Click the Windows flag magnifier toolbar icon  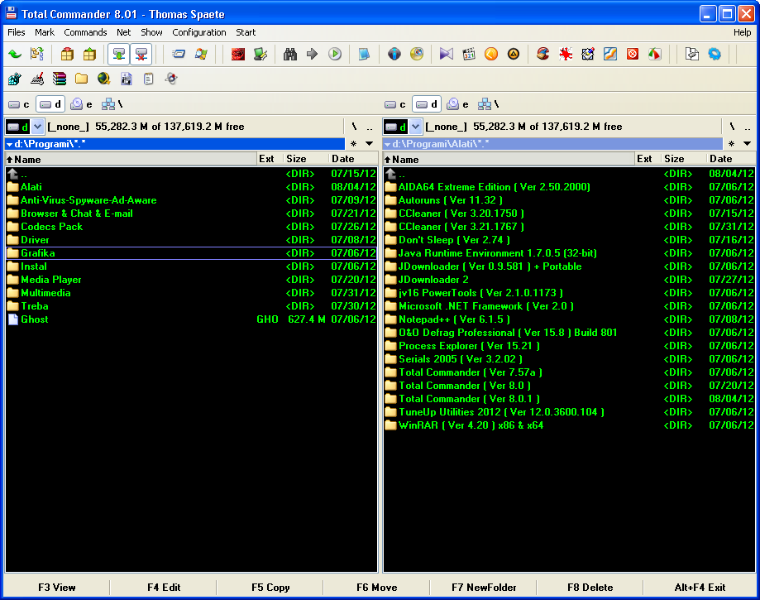pos(201,54)
